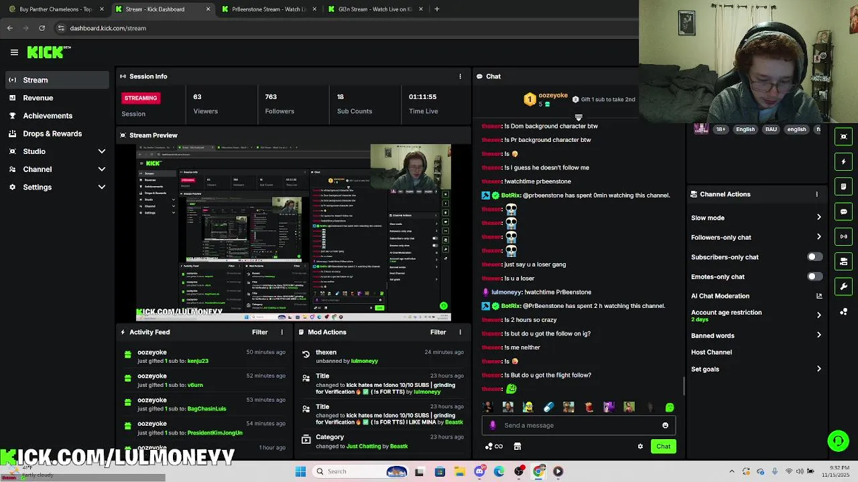The image size is (858, 482).
Task: Open gifted user PresidentKimJongUn link
Action: 214,433
